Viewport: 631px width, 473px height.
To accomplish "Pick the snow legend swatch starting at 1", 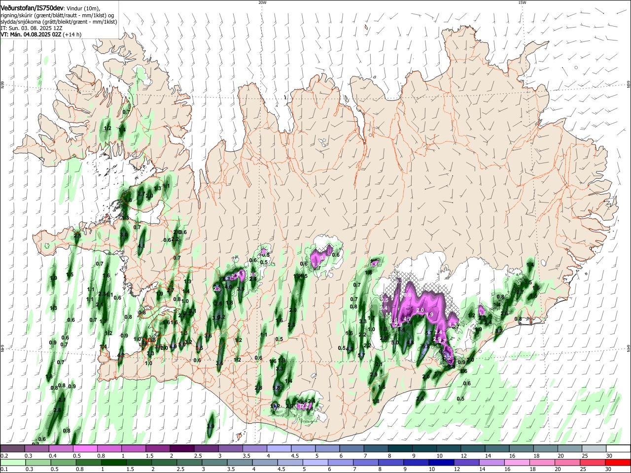I will point(134,448).
